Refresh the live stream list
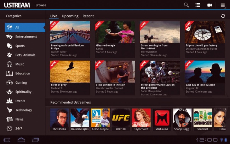Screen dimensions: 230x144 click(223, 16)
